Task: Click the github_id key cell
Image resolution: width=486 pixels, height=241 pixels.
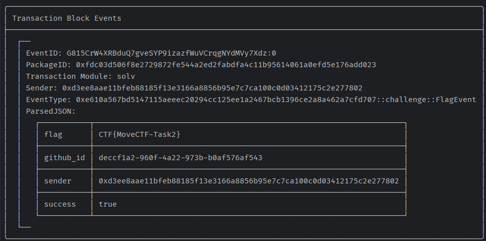Action: 64,158
